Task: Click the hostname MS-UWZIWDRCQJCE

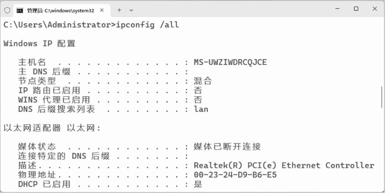Action: point(230,62)
